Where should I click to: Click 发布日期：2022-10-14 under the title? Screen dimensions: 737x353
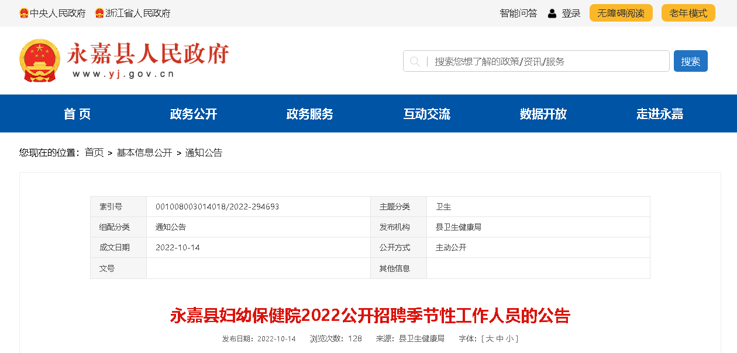click(x=259, y=338)
